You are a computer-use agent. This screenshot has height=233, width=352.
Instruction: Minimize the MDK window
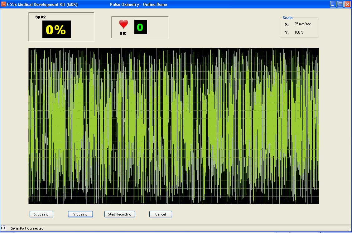(x=333, y=4)
